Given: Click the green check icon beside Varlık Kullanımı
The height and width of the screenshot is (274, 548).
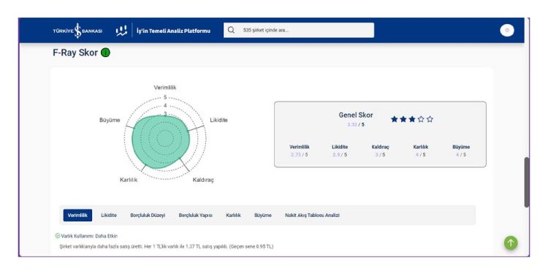Looking at the screenshot, I should (58, 236).
